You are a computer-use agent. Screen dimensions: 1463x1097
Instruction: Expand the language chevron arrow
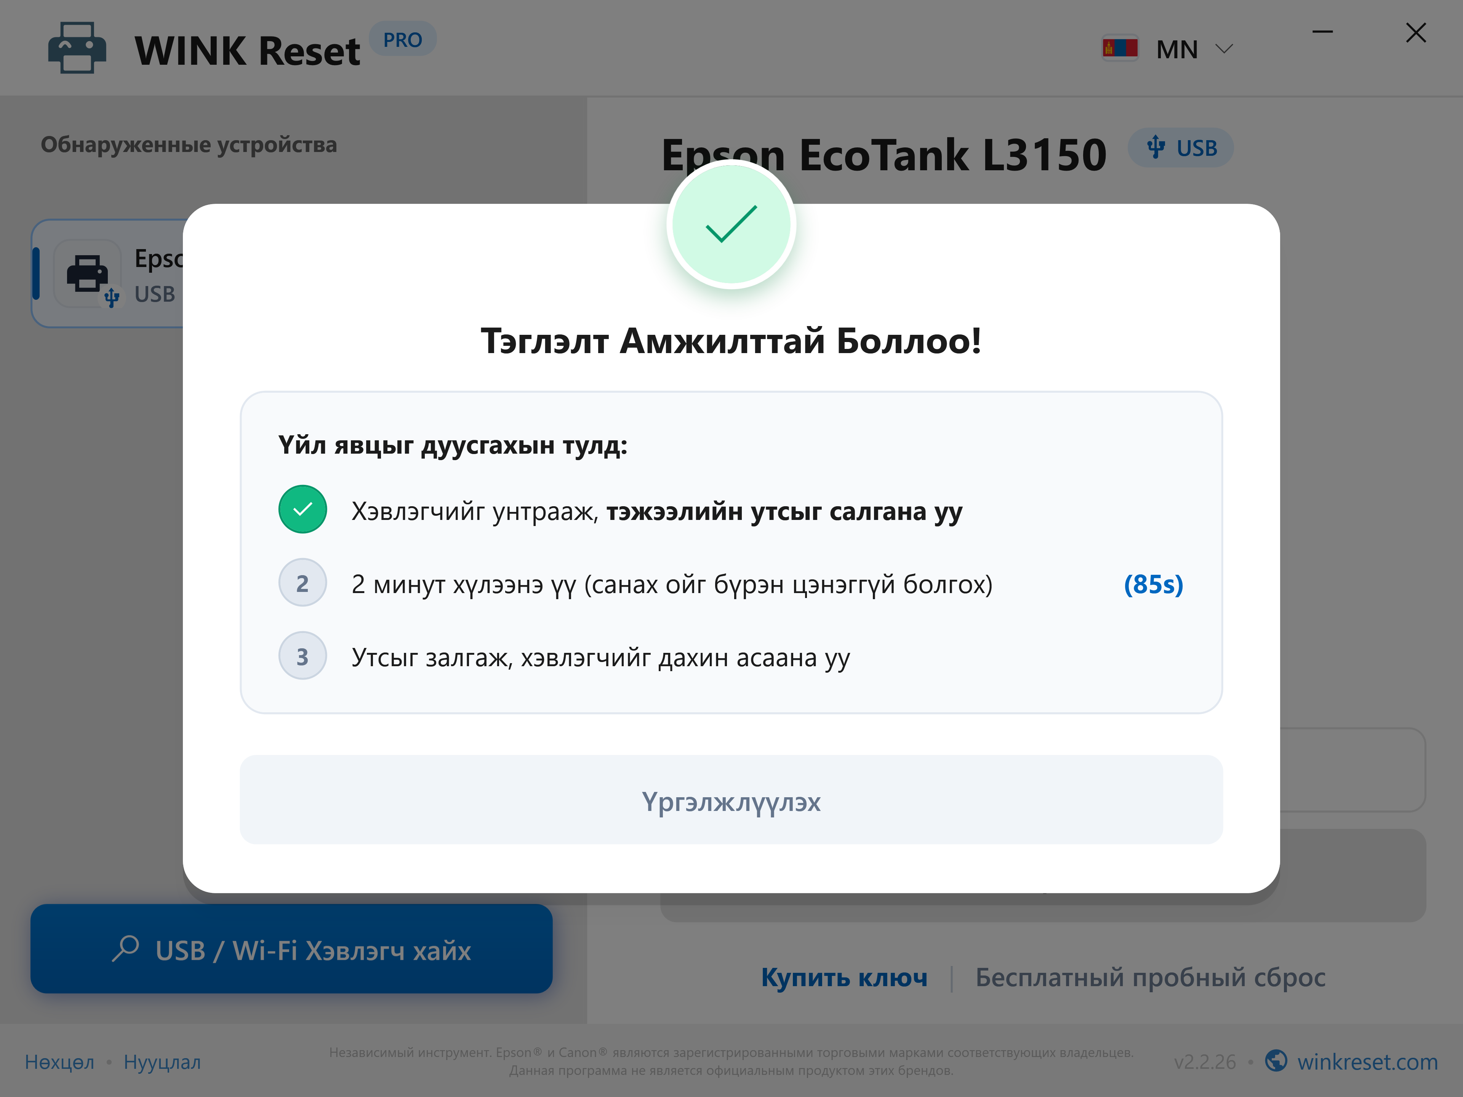click(1224, 49)
